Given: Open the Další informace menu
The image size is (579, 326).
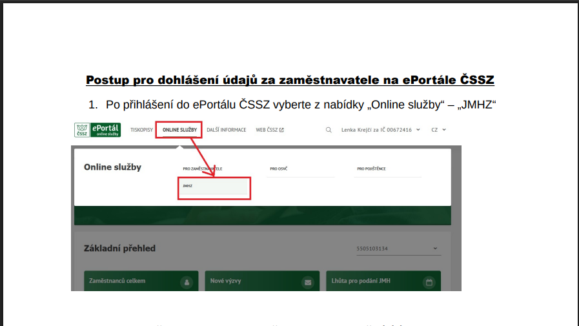Looking at the screenshot, I should (x=226, y=130).
